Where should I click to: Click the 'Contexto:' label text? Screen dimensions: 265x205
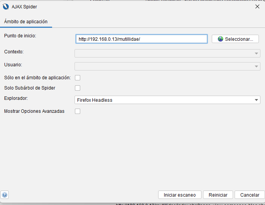coord(14,51)
